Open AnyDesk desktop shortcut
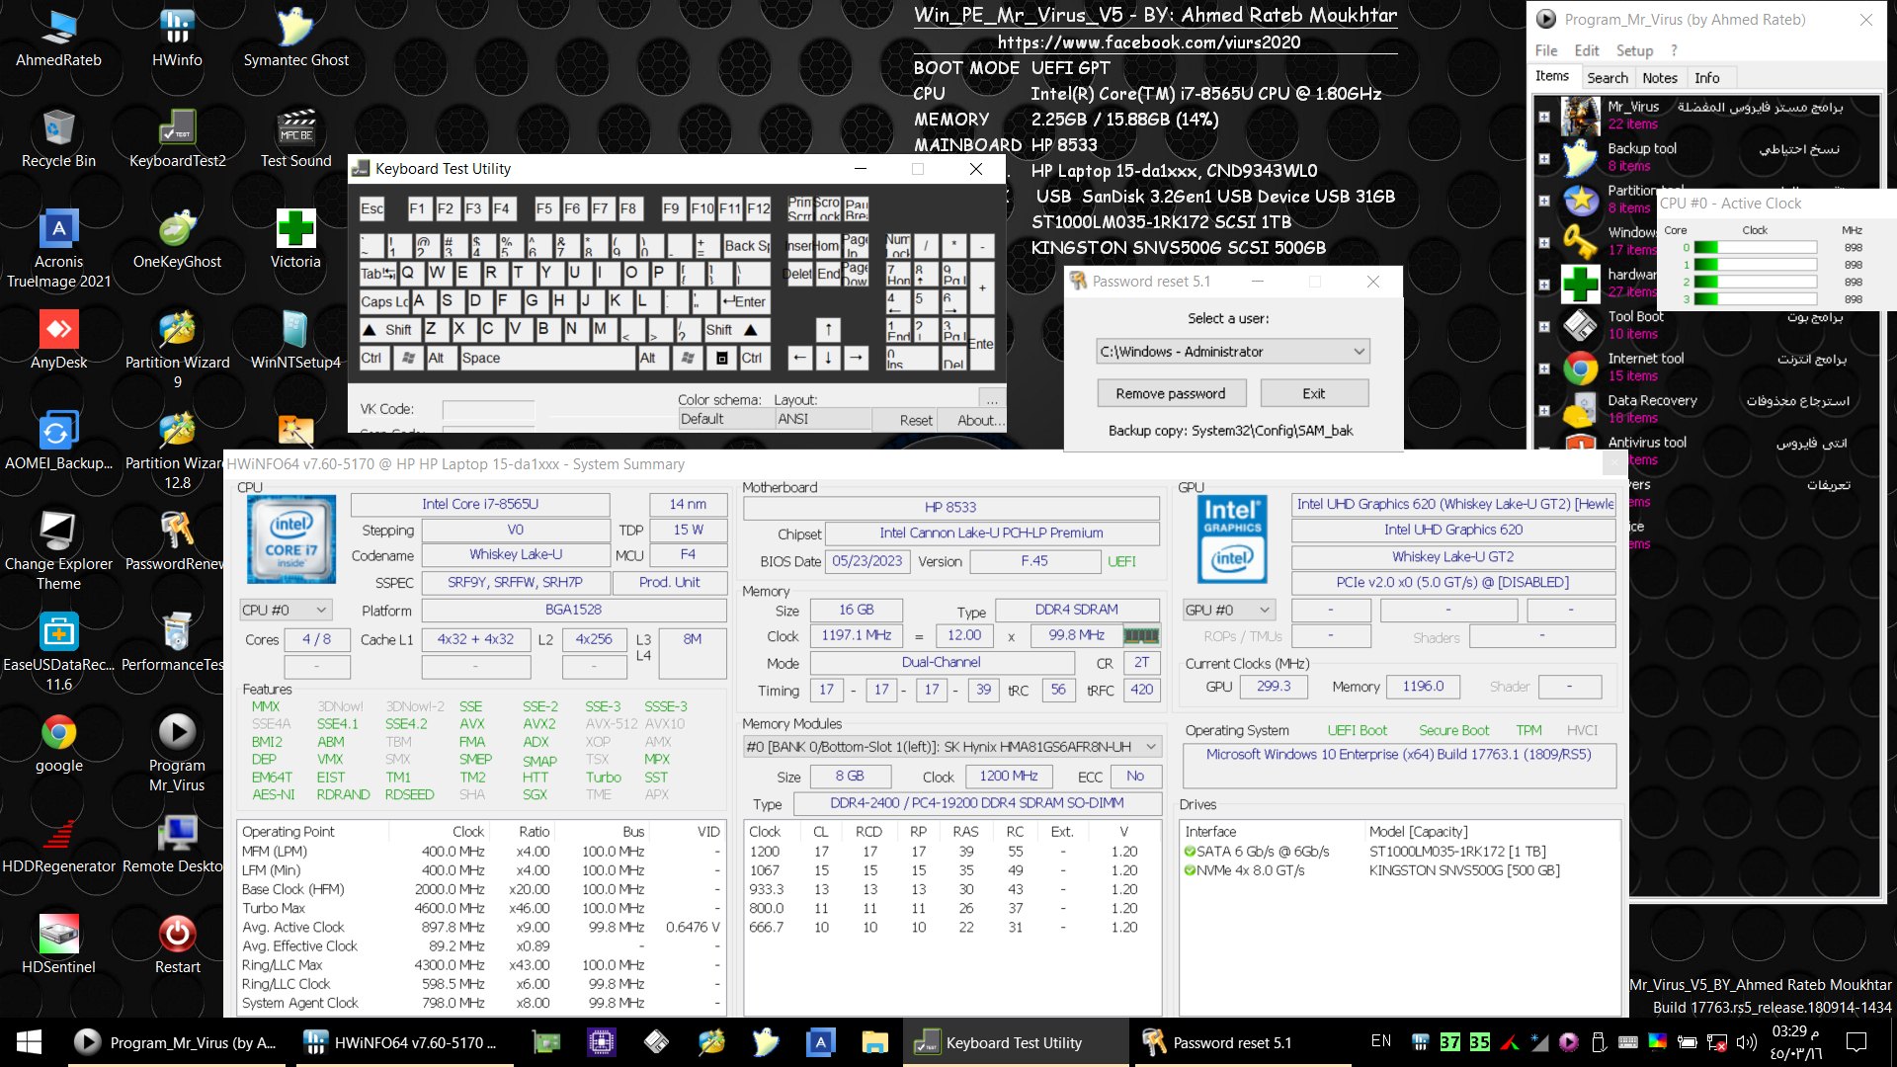The width and height of the screenshot is (1897, 1067). pos(58,340)
